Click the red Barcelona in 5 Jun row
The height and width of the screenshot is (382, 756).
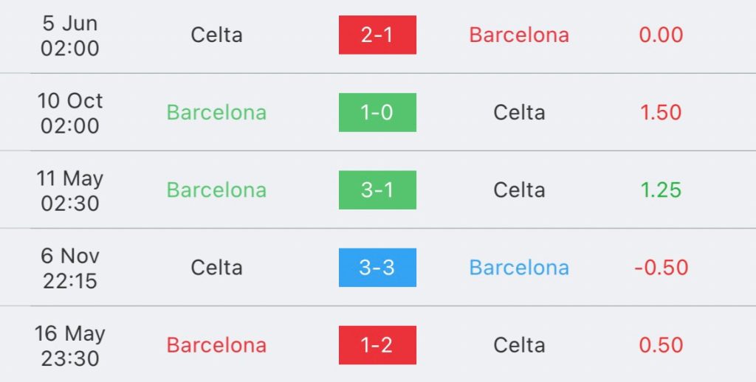(x=519, y=35)
